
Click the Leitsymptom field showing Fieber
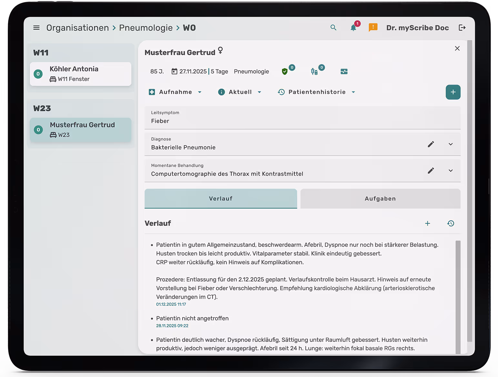click(x=302, y=118)
